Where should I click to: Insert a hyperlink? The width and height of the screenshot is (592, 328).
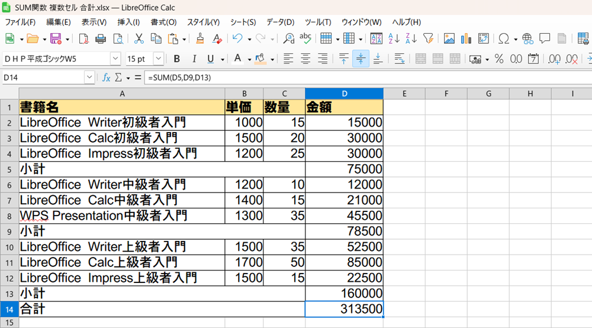point(527,38)
